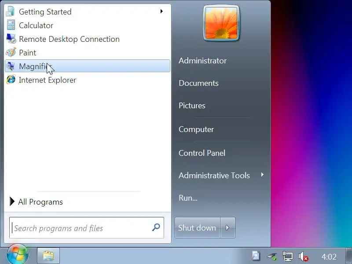
Task: Click the Start orb button
Action: coord(18,255)
